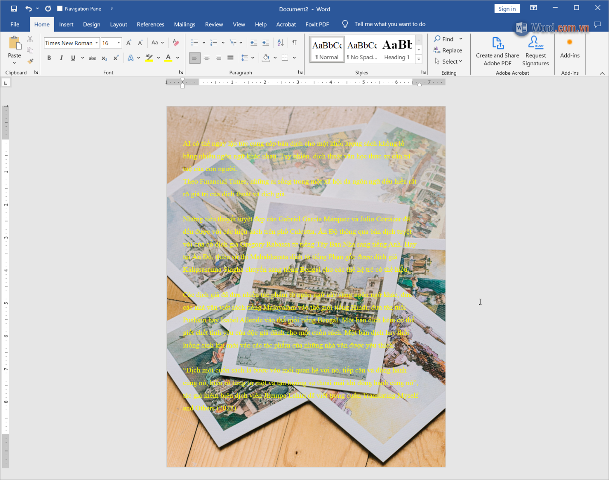
Task: Justify the paragraph text
Action: [x=230, y=58]
